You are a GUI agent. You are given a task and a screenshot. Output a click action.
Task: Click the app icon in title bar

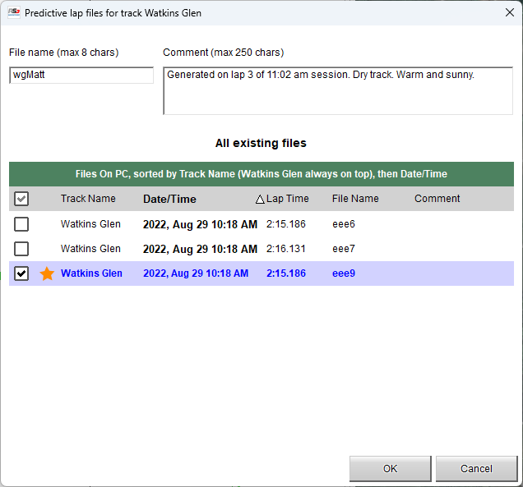click(14, 13)
